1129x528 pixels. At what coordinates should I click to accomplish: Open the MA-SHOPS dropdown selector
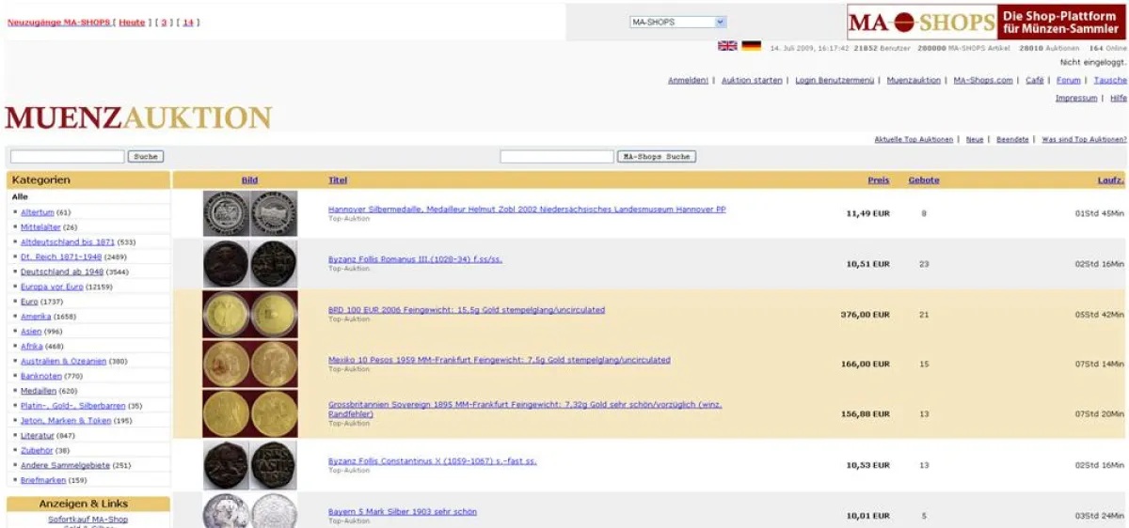tap(678, 22)
